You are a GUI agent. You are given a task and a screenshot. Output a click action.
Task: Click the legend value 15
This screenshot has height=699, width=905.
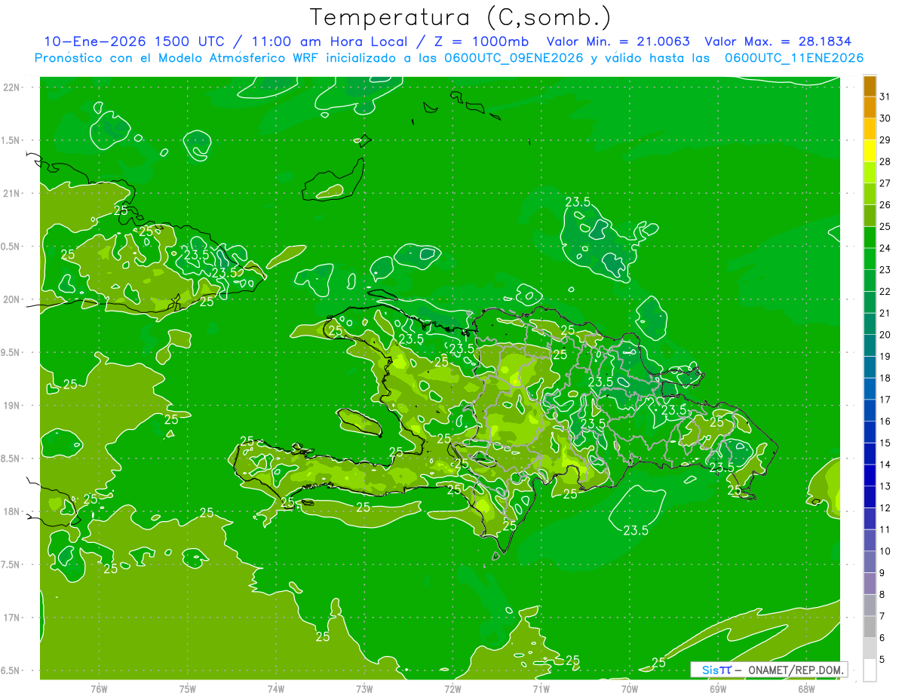point(885,443)
